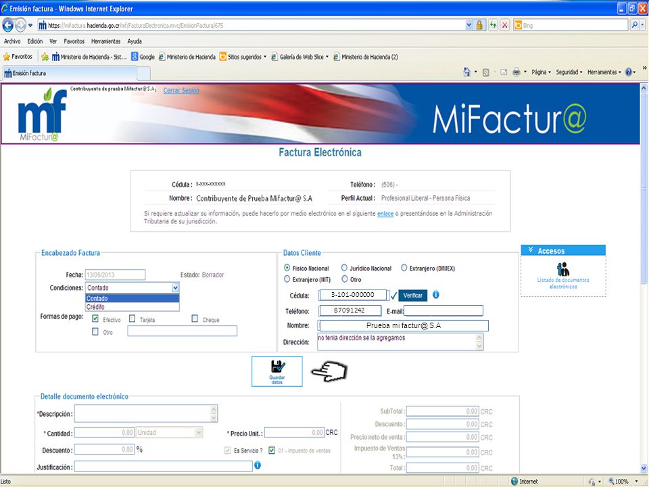Select the Emisión factura browser tab
The height and width of the screenshot is (487, 649).
coord(69,73)
